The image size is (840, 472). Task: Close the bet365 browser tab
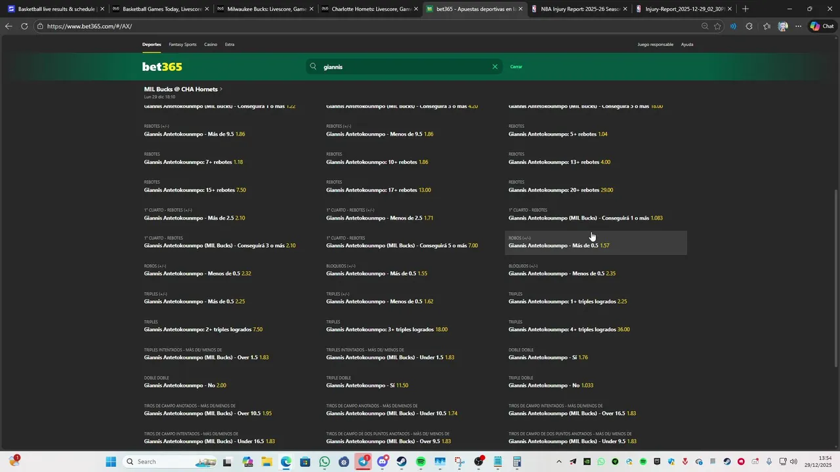(x=520, y=9)
